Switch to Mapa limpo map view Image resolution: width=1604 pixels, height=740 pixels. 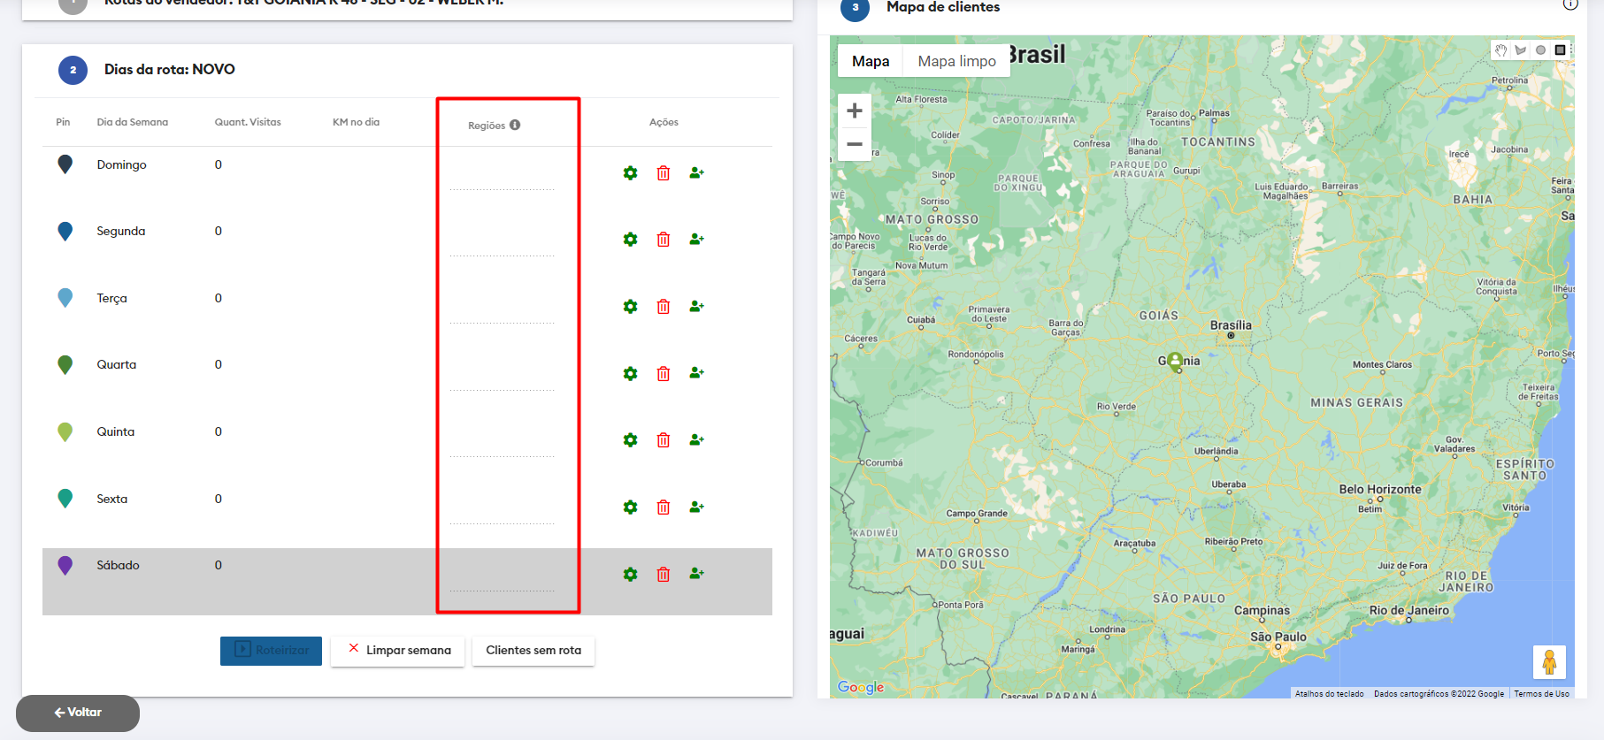point(956,61)
